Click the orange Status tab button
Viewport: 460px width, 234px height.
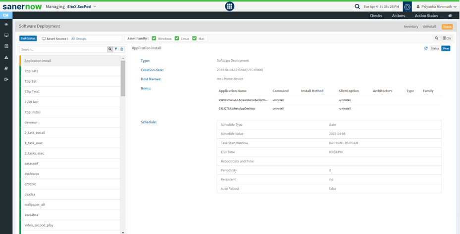tap(447, 27)
